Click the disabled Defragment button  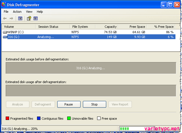[43, 104]
